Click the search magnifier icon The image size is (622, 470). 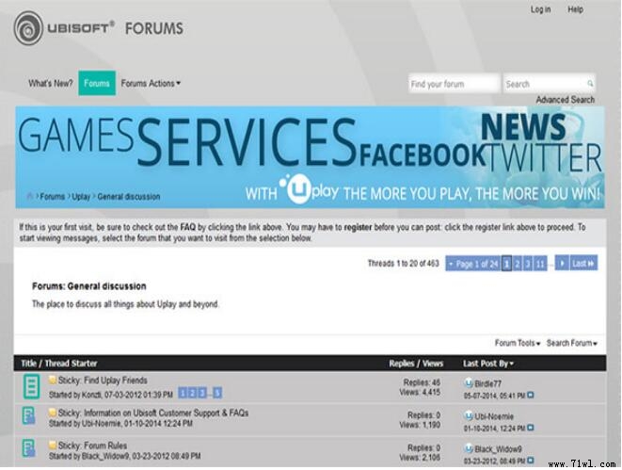pyautogui.click(x=590, y=84)
